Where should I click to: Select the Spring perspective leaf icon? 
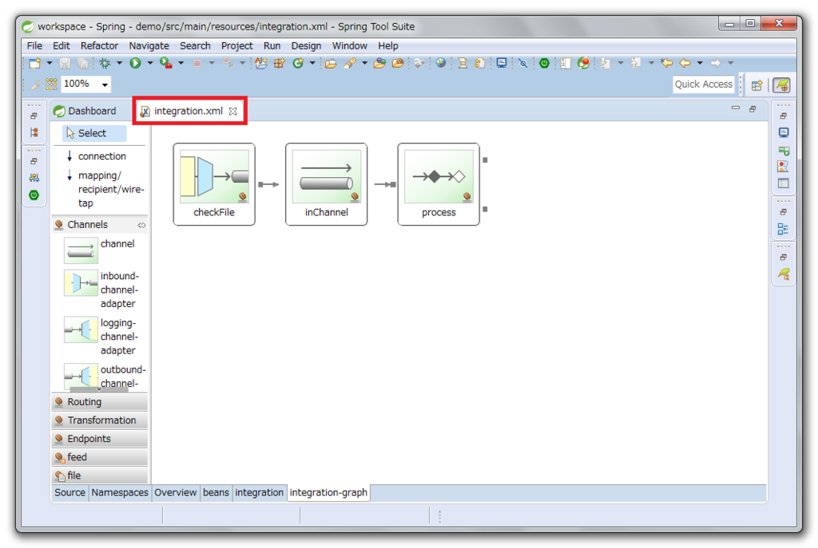tap(781, 85)
